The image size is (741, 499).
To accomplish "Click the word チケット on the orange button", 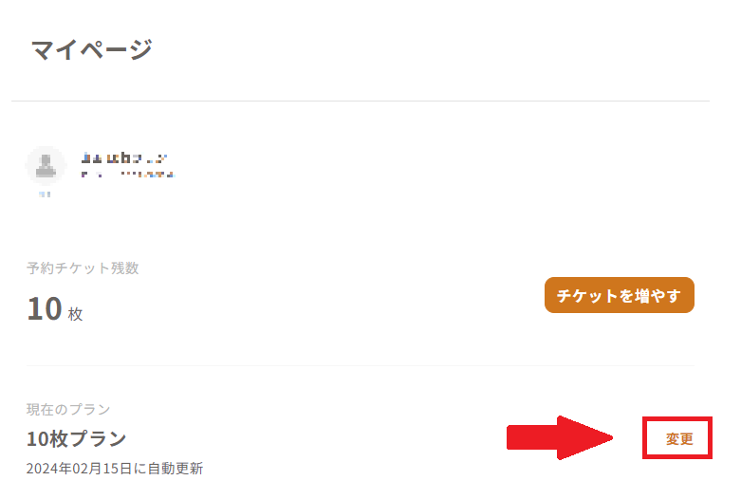I will tap(587, 296).
